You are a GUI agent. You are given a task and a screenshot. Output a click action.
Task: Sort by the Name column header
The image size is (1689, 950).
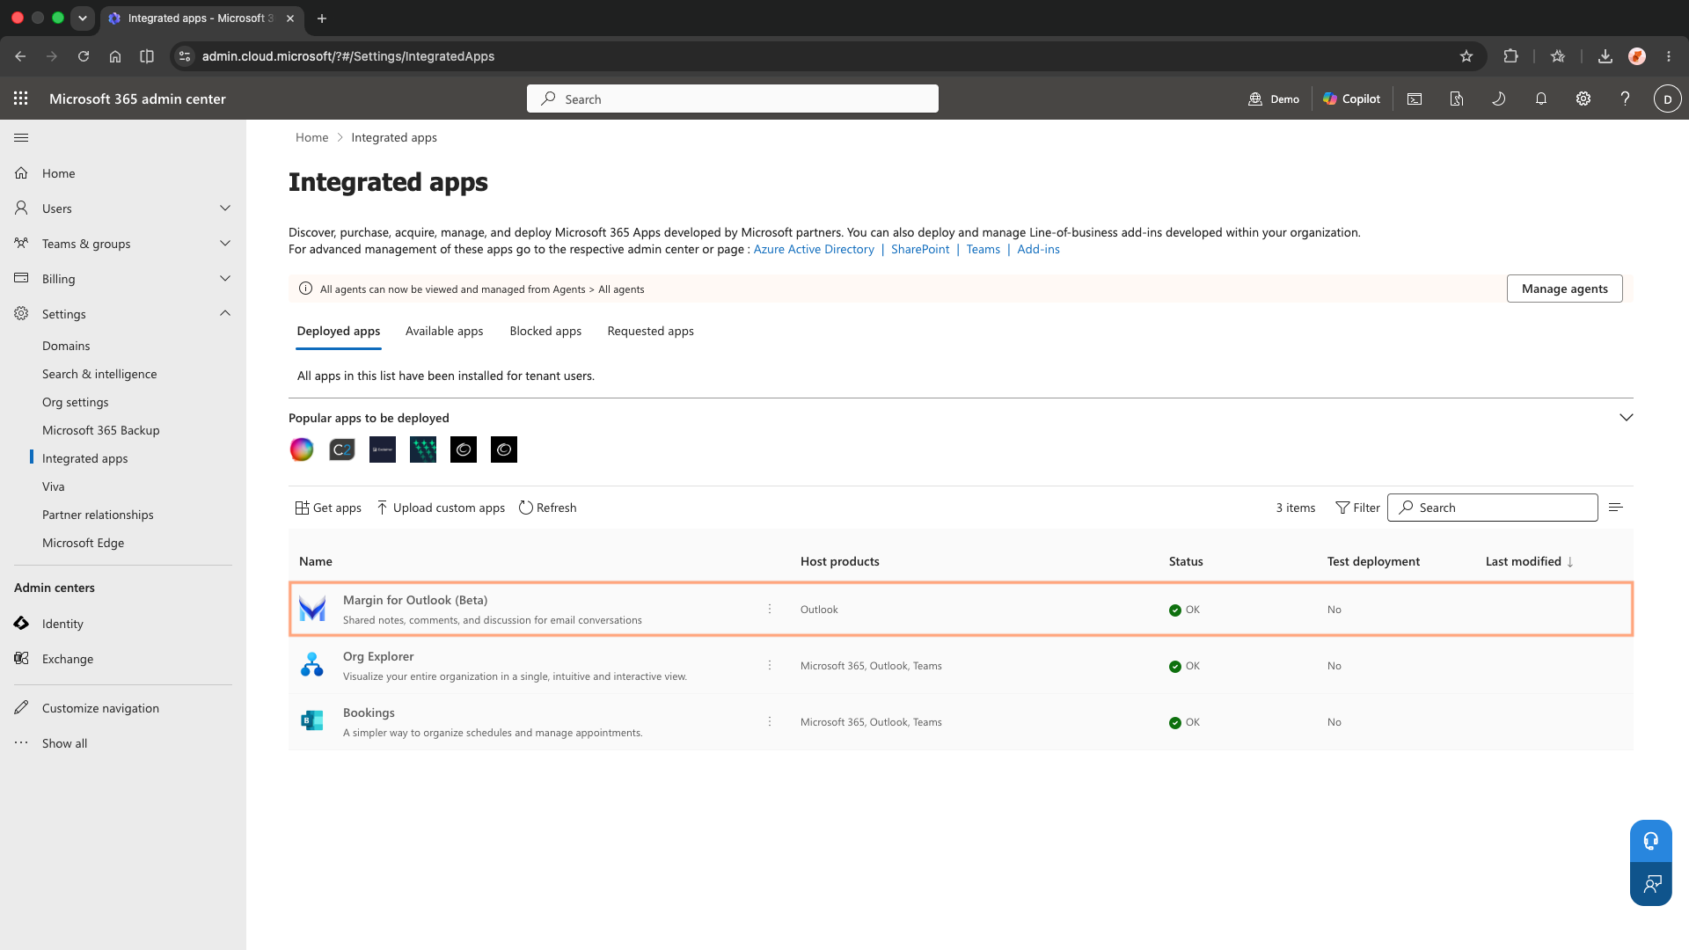click(x=316, y=561)
